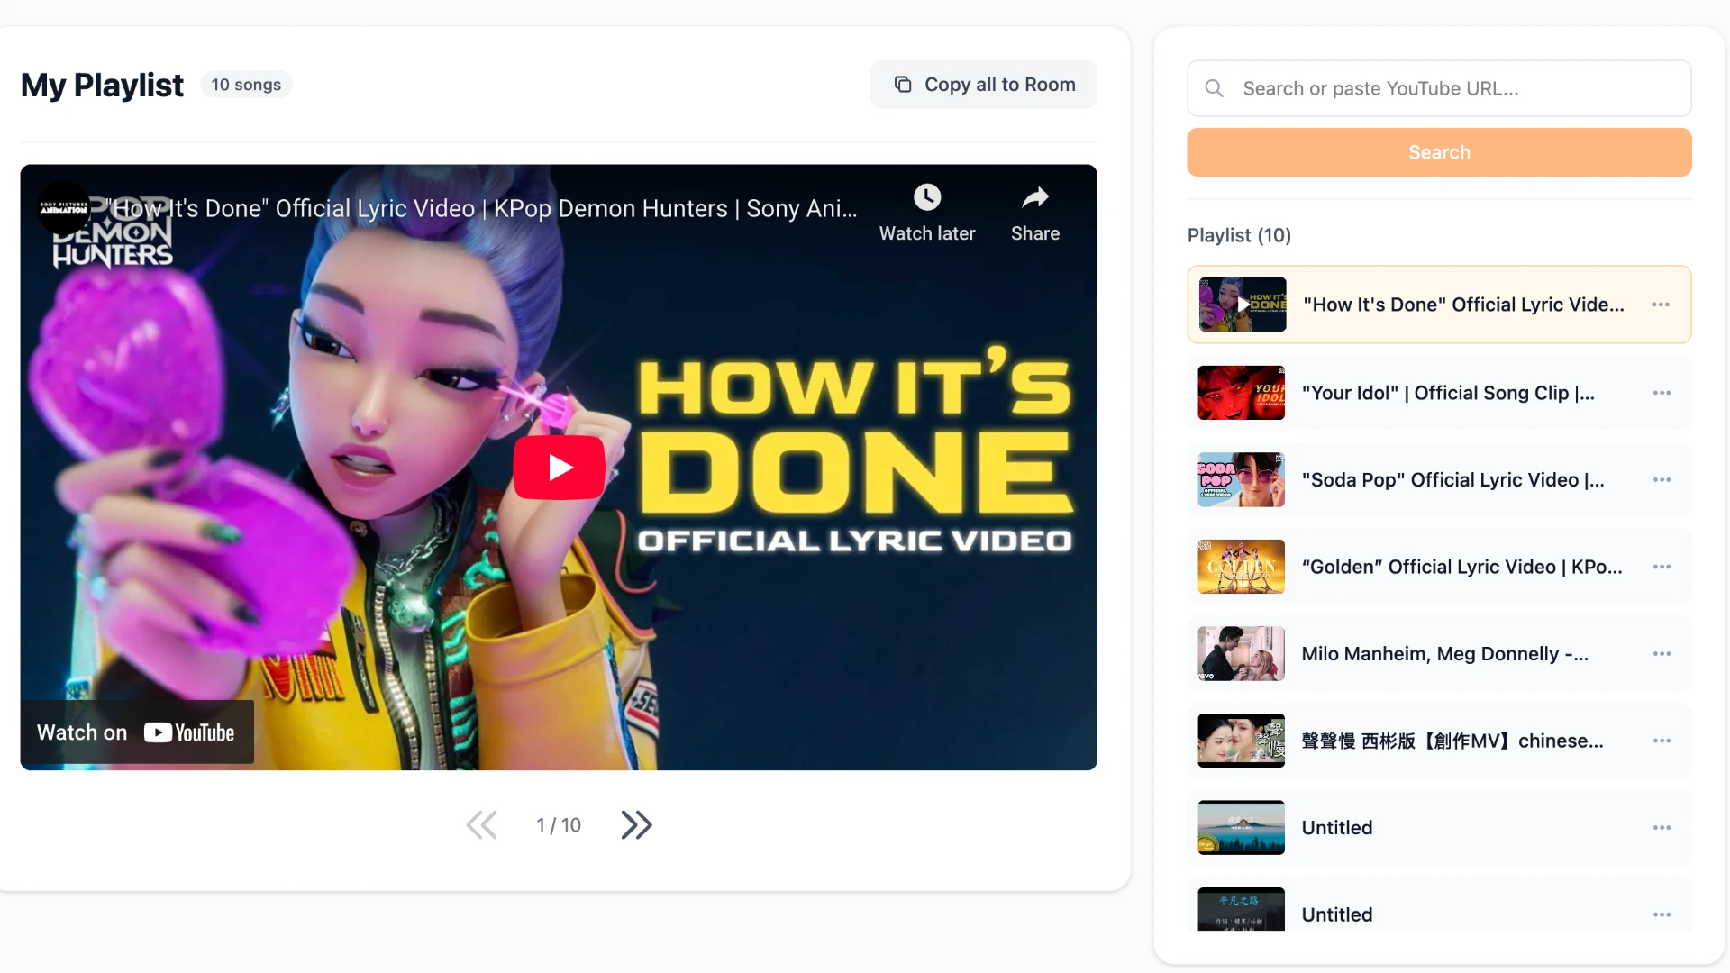The width and height of the screenshot is (1730, 973).
Task: Click the "Your Idol" song thumbnail
Action: point(1241,393)
